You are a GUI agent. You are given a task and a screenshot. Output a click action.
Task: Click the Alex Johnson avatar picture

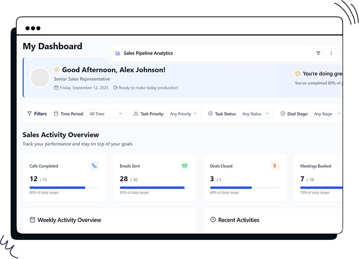pos(40,77)
